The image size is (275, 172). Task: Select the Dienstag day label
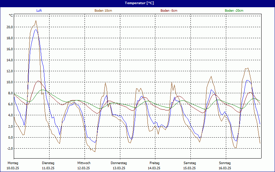click(48, 163)
